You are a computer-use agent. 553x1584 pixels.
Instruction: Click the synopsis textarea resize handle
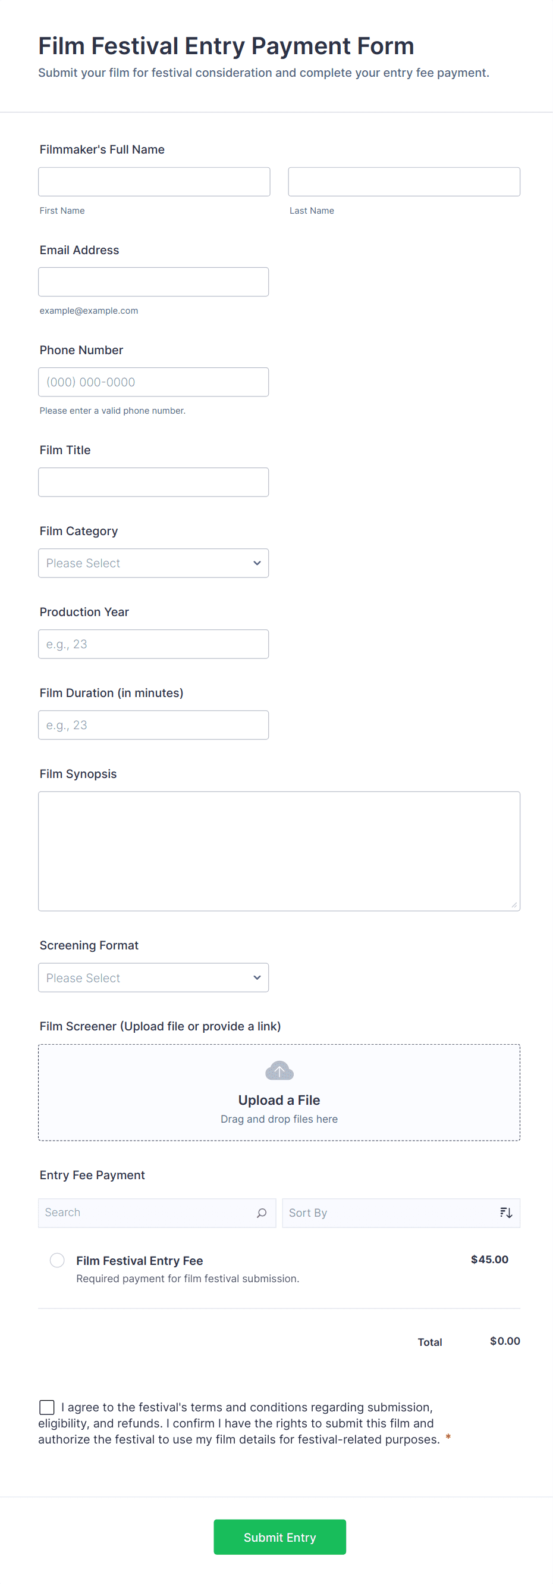coord(514,905)
